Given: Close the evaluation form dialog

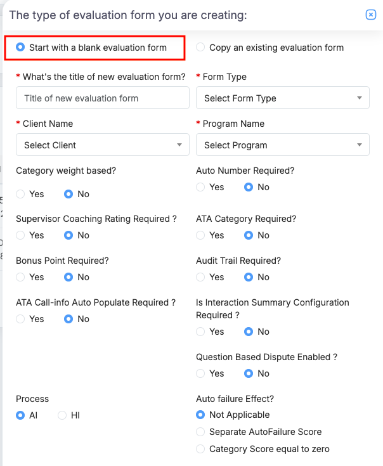Looking at the screenshot, I should [371, 15].
